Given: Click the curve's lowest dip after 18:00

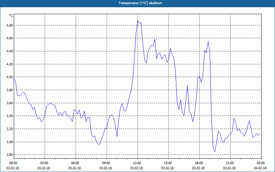Looking at the screenshot, I should (x=215, y=151).
